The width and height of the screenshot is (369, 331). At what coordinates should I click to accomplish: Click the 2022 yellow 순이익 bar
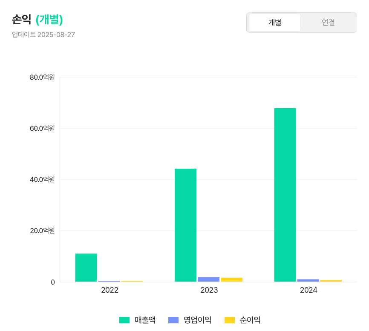tap(132, 281)
